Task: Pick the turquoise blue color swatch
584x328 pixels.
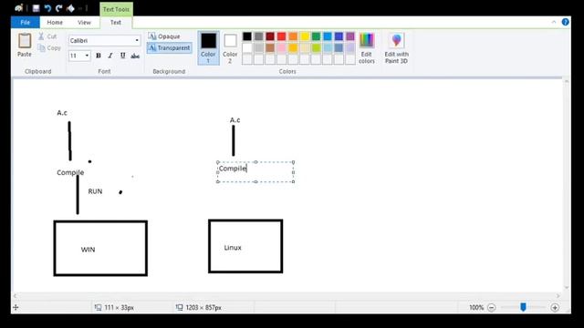Action: pyautogui.click(x=328, y=36)
